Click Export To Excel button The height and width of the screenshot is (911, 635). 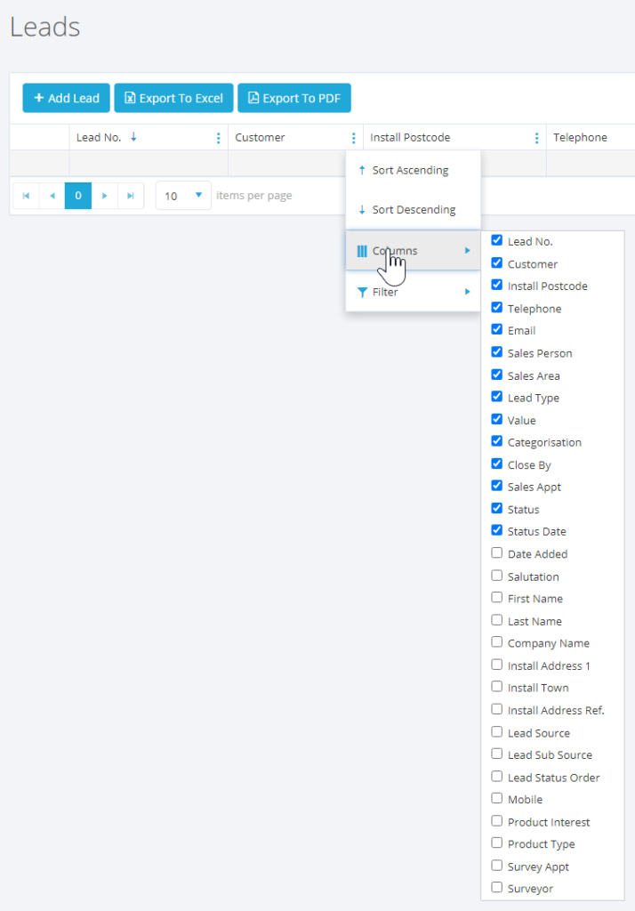173,98
